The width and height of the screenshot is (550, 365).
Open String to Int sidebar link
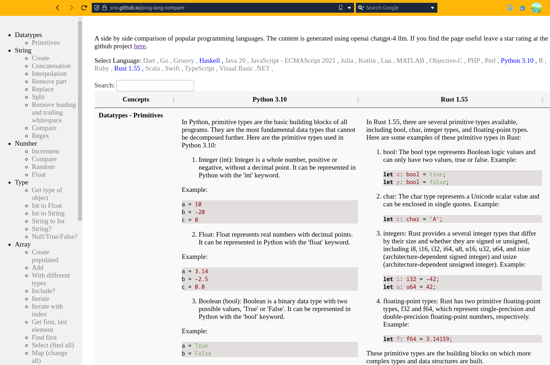click(x=48, y=221)
